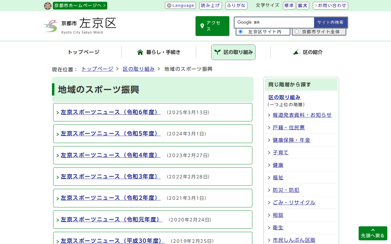This screenshot has height=244, width=391.
Task: Click the Kyoto City emblem icon
Action: [48, 6]
